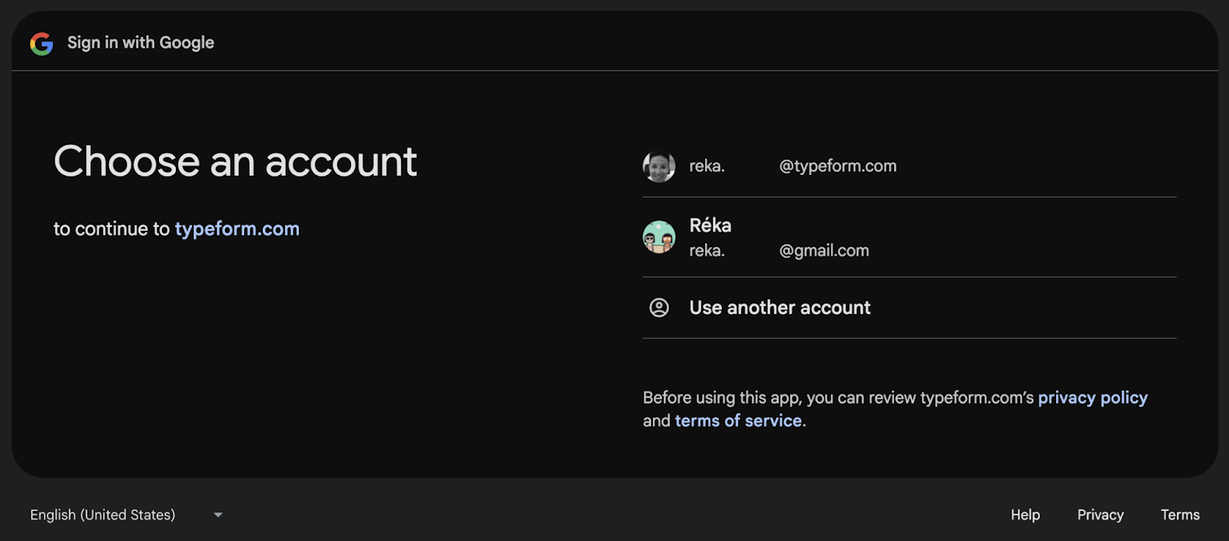The image size is (1229, 541).
Task: Select the typeform.com account profile photo
Action: 659,167
